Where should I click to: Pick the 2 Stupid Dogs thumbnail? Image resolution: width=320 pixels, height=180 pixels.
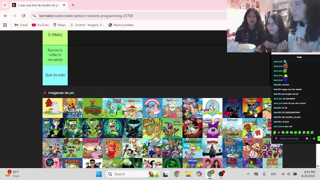point(52,108)
